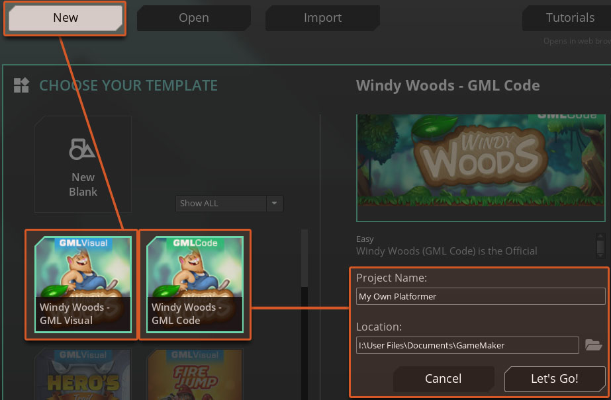Open the Tutorials page
The image size is (611, 400).
pos(569,18)
